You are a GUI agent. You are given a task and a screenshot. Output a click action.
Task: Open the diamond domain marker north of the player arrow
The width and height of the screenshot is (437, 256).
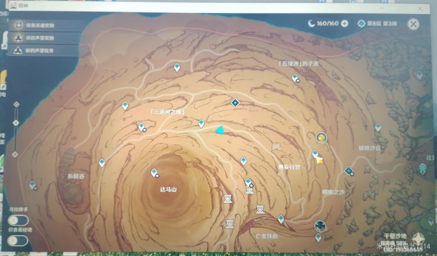[235, 103]
